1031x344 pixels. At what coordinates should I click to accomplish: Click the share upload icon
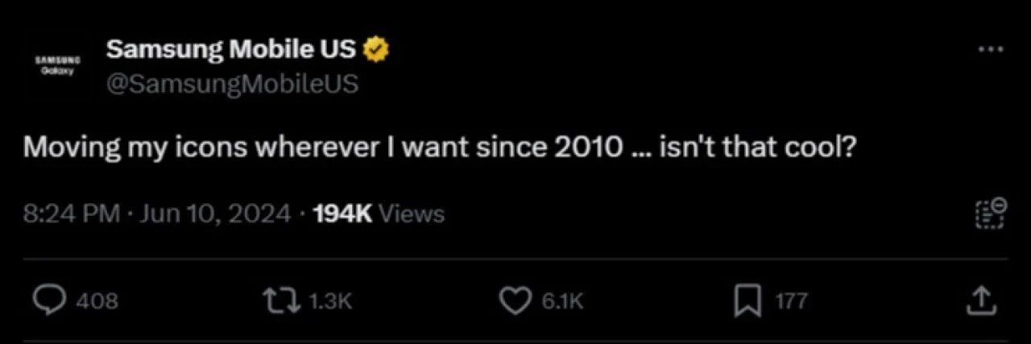point(980,301)
